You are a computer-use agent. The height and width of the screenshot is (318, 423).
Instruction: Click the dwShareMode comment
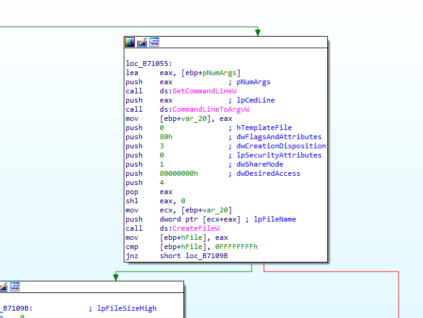[260, 164]
